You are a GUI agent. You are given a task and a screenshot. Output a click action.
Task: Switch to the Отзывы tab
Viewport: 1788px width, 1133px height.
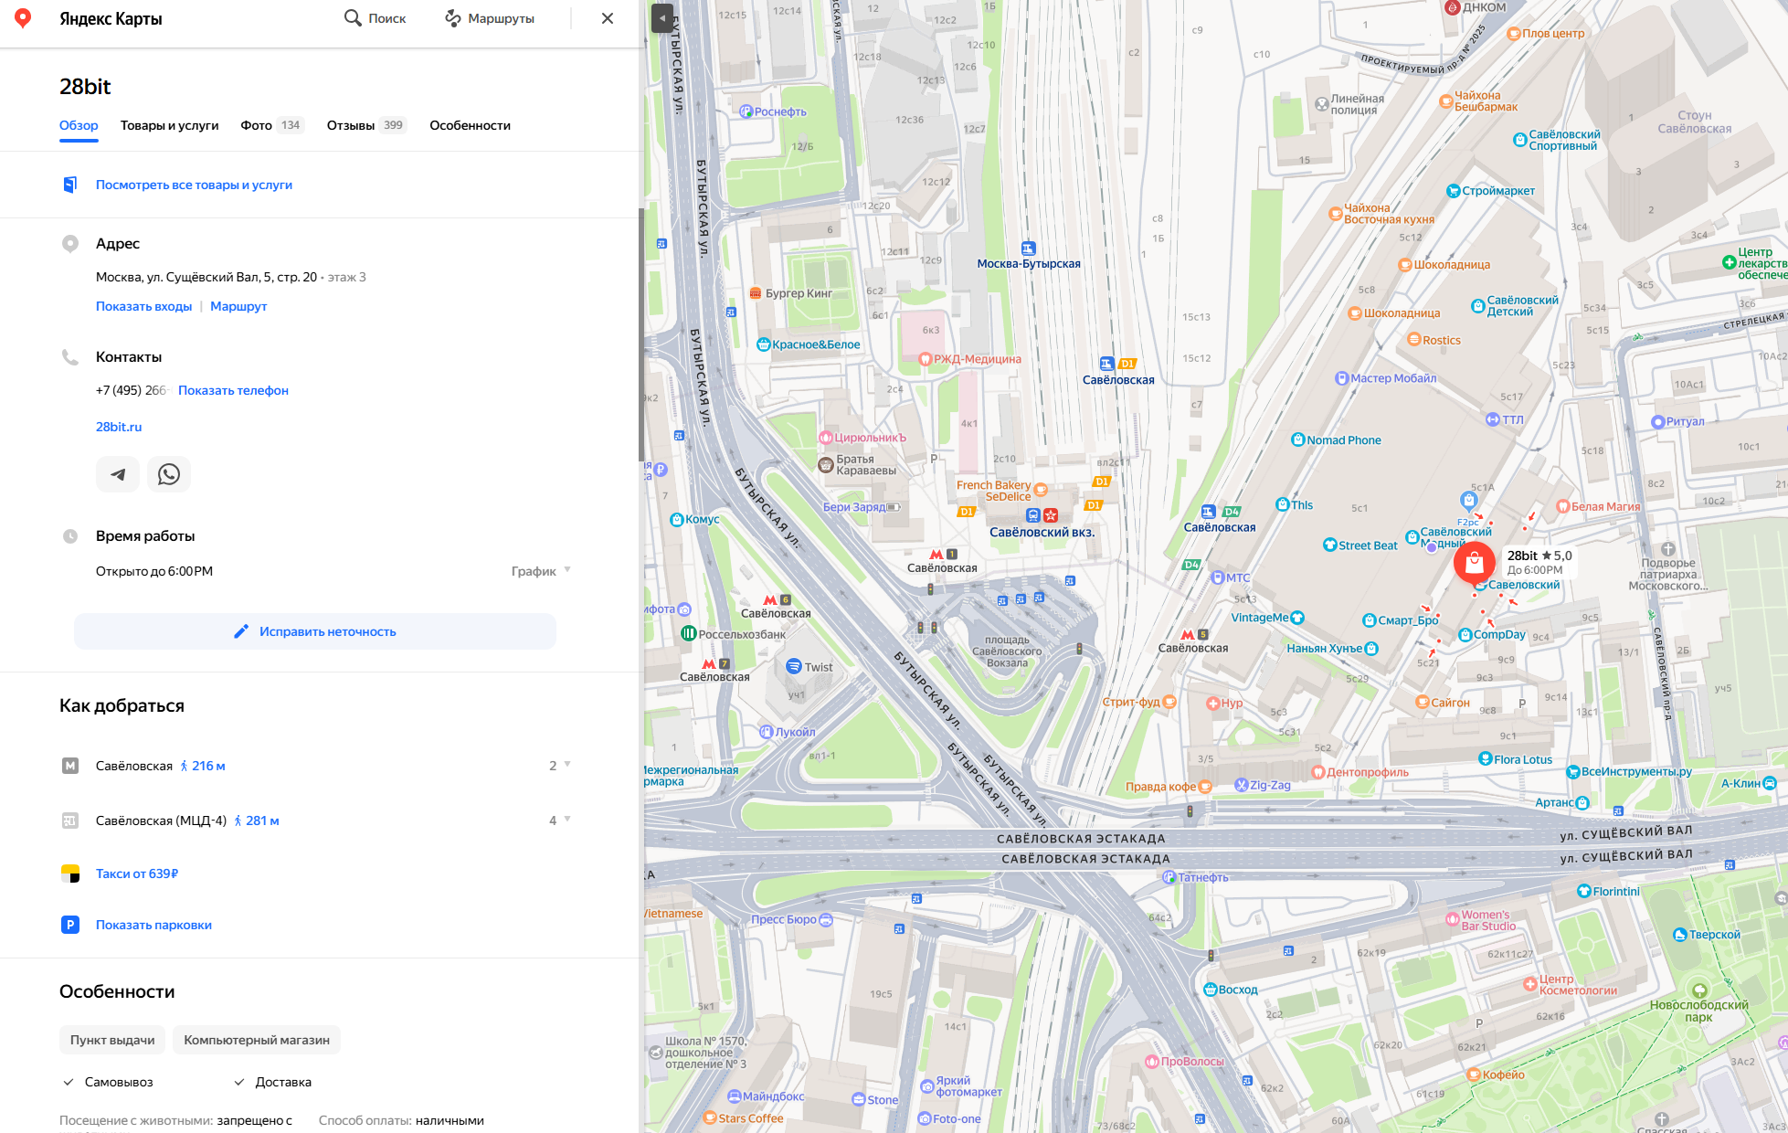pos(351,125)
